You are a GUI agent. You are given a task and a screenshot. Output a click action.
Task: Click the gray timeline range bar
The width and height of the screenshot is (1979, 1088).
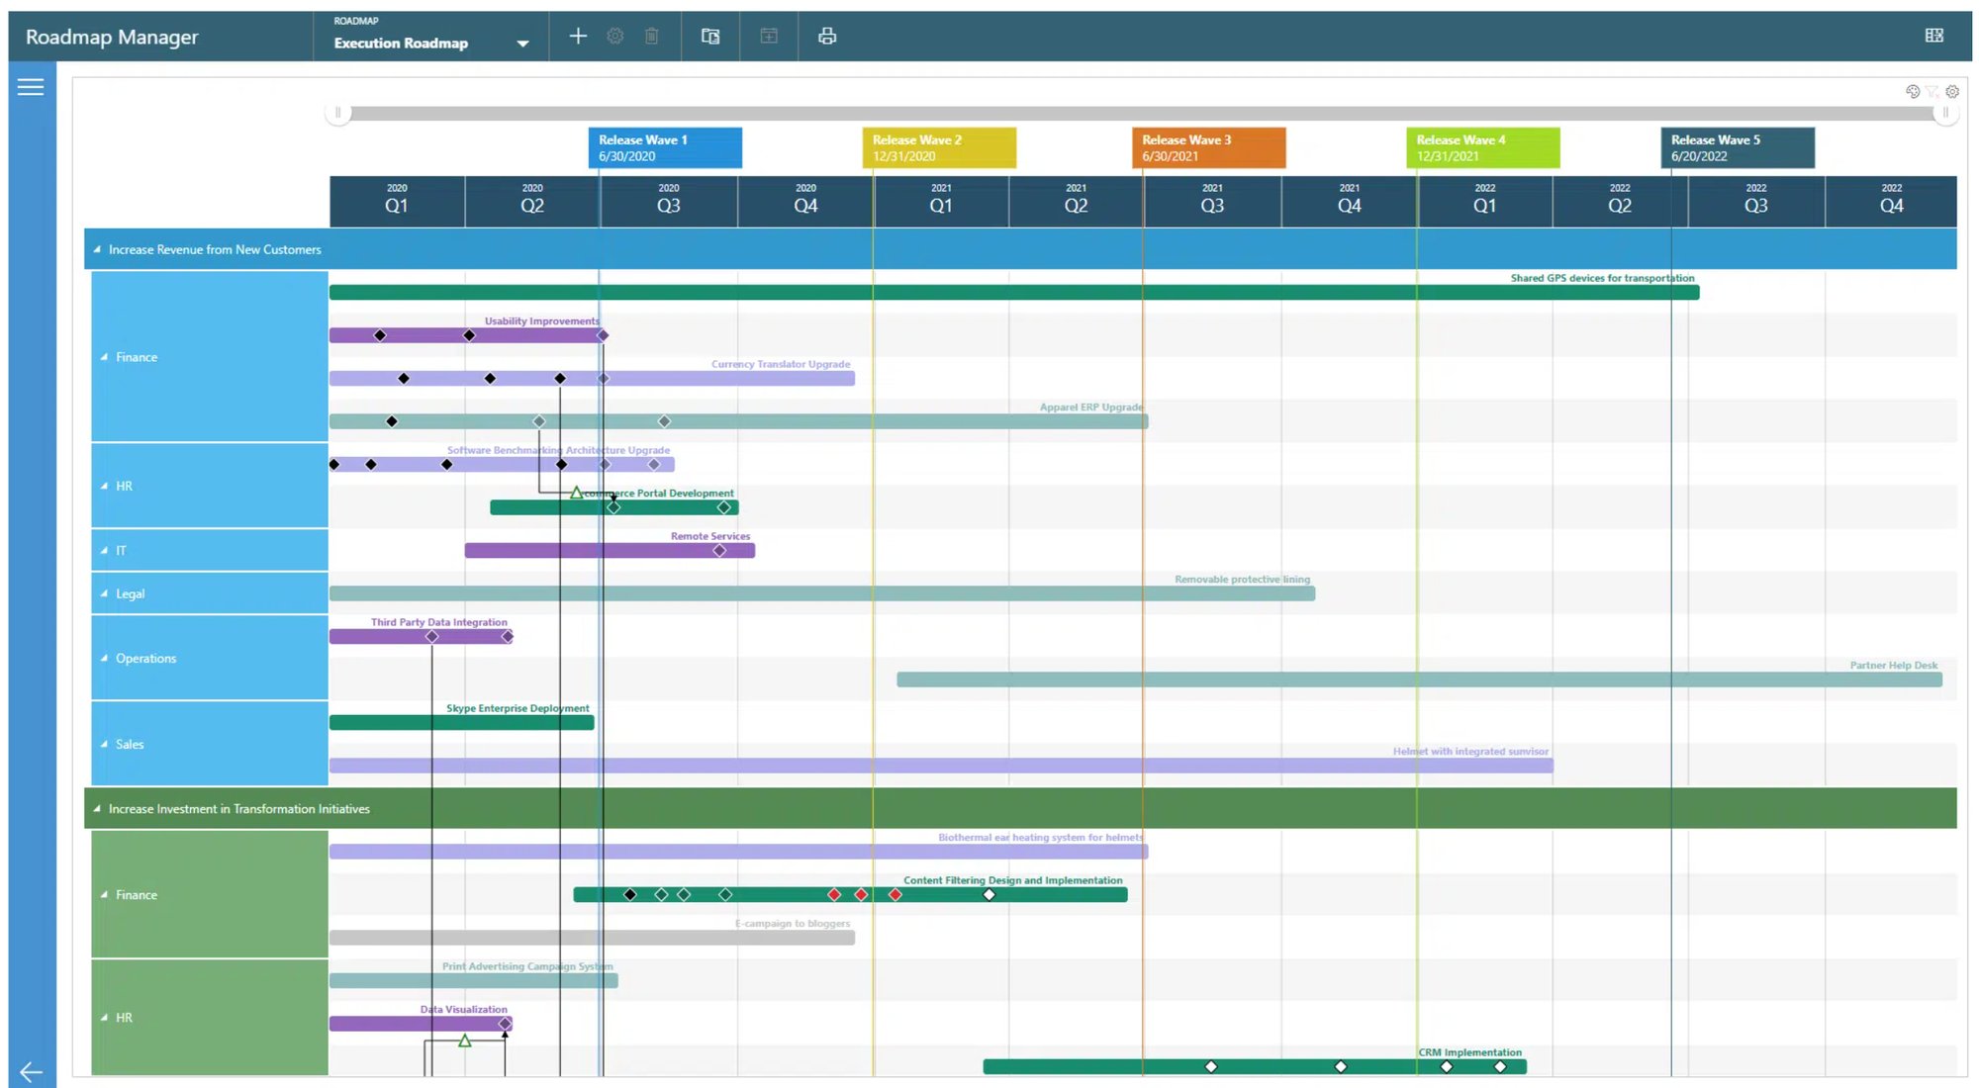(1141, 113)
